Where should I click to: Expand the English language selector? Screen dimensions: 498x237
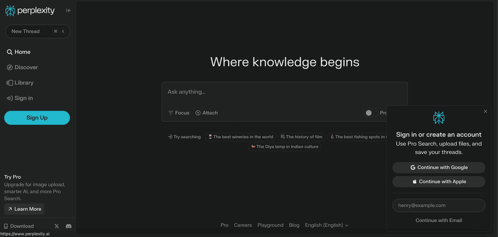tap(326, 225)
